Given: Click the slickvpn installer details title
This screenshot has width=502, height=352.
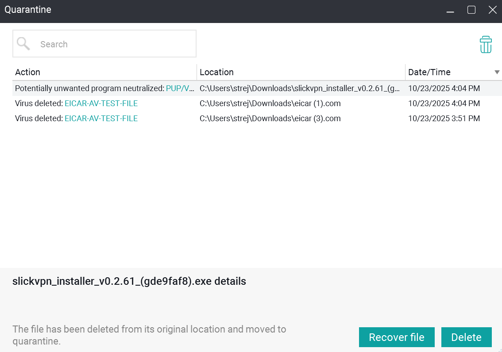Looking at the screenshot, I should pos(130,281).
